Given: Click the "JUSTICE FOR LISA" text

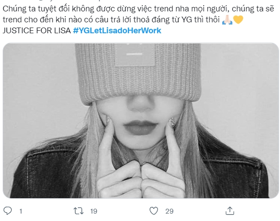Looking at the screenshot, I should point(37,31).
